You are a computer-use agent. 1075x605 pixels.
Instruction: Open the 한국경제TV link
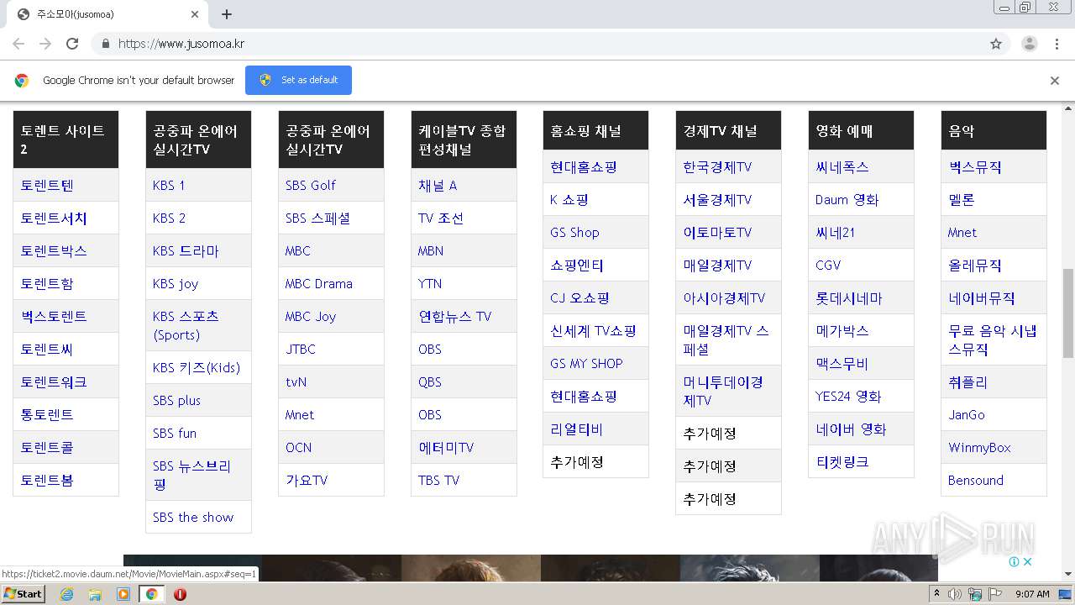tap(717, 166)
